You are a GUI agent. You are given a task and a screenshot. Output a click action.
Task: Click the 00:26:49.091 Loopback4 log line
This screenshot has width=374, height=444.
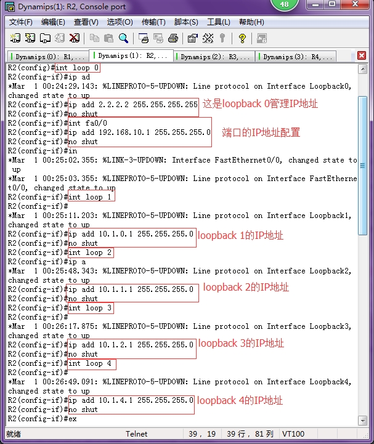pyautogui.click(x=180, y=382)
